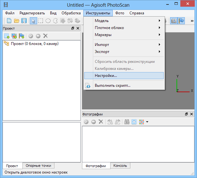Screen dimensions: 197x178
Task: Click the Add marker flag icon in Project panel
Action: [21, 36]
